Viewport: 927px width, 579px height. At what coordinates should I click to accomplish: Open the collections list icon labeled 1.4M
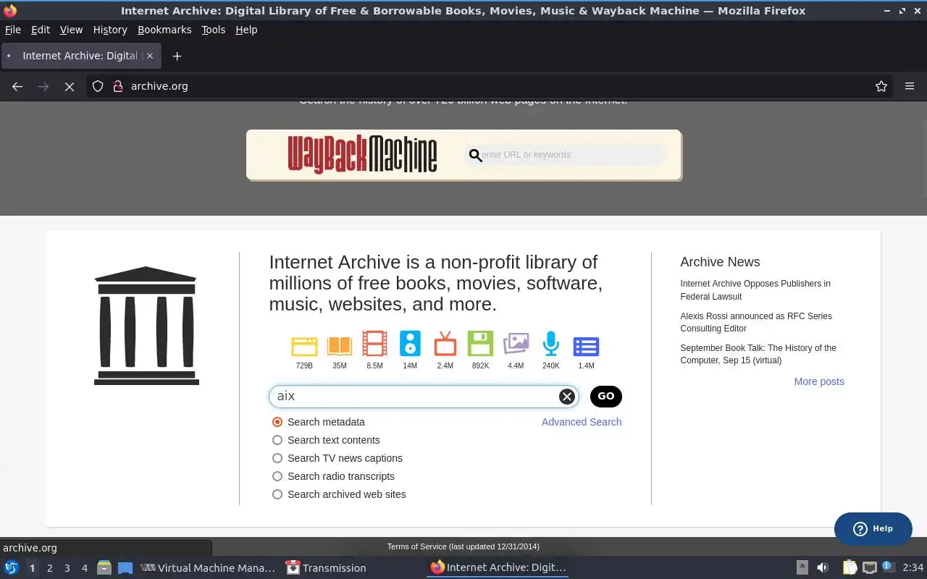tap(586, 347)
